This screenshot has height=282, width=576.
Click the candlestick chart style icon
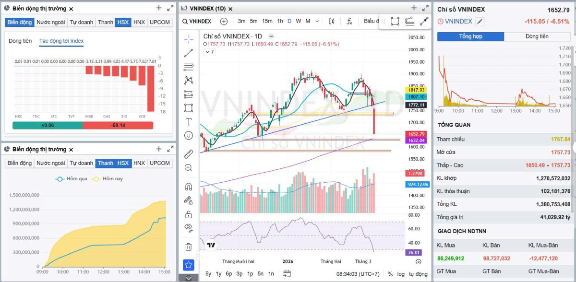(x=331, y=21)
